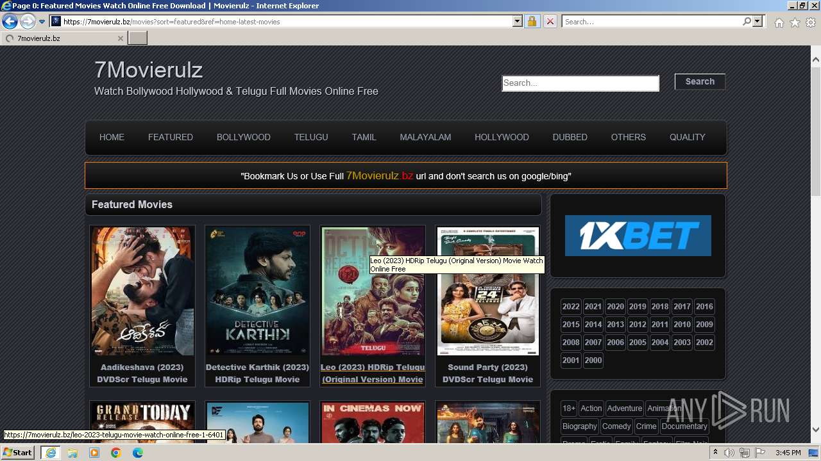
Task: Click the magnifier icon in IE search box
Action: tap(747, 22)
